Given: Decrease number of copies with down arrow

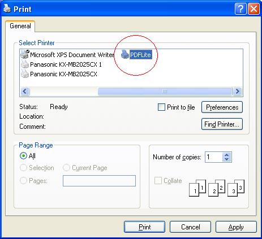Looking at the screenshot, I should (x=226, y=159).
